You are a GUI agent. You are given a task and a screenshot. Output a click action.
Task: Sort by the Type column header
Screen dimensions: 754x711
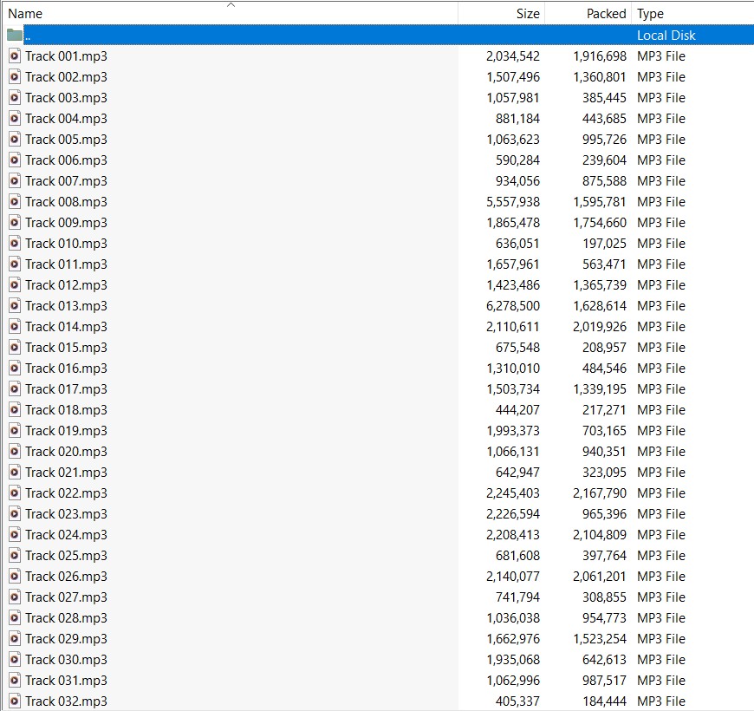(650, 14)
